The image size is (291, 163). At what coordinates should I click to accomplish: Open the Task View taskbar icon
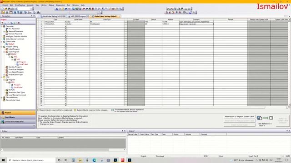(66, 160)
